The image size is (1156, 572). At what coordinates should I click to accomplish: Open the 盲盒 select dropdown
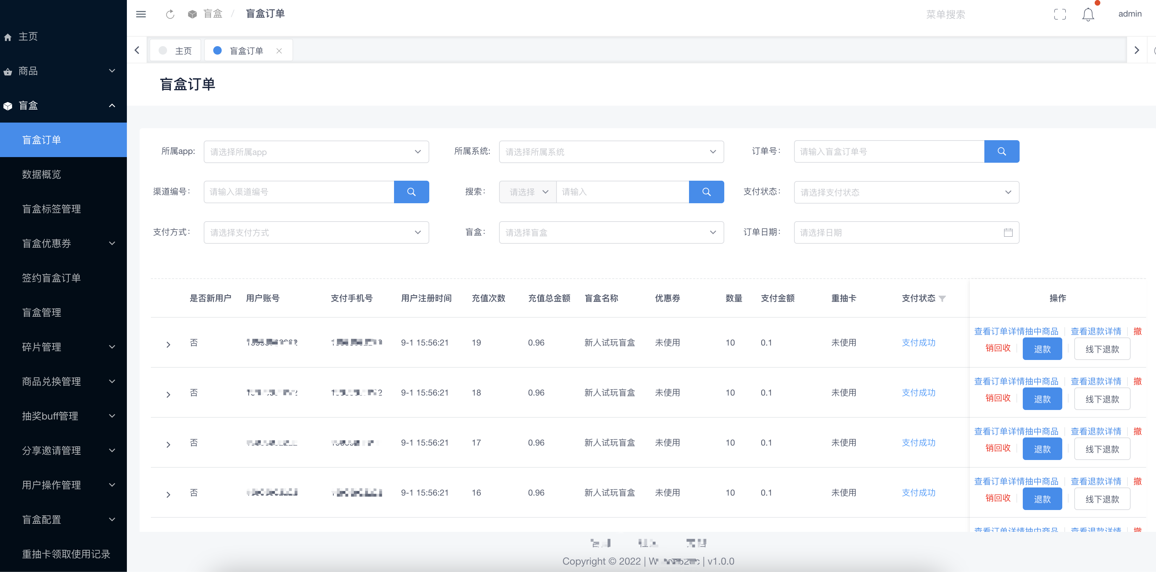point(611,232)
